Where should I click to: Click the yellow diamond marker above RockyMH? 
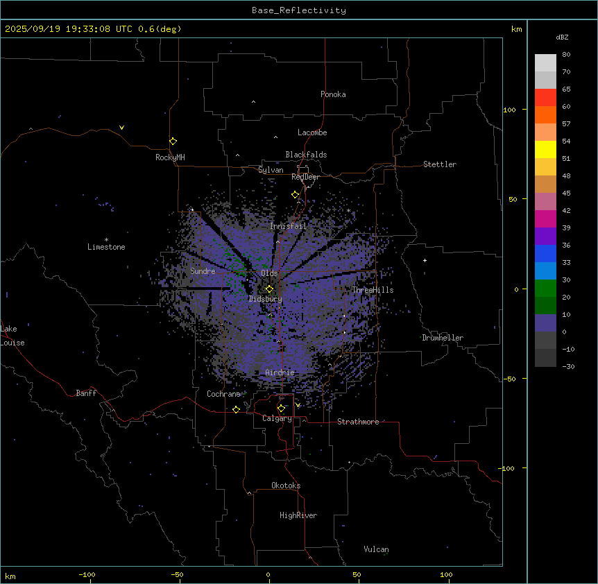[173, 141]
